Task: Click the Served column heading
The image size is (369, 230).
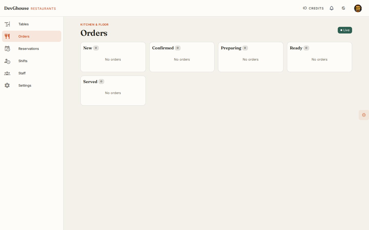Action: tap(90, 82)
